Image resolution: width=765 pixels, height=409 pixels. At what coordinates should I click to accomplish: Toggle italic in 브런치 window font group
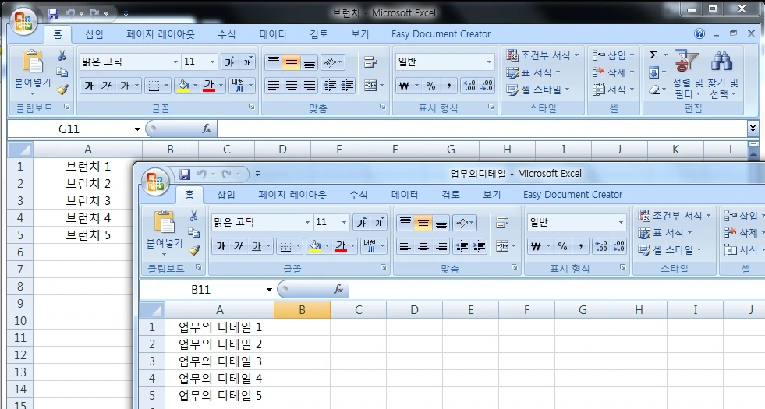pos(106,86)
